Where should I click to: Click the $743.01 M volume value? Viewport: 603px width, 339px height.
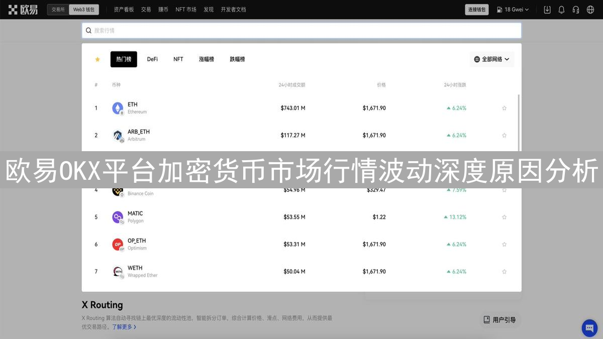(x=293, y=108)
